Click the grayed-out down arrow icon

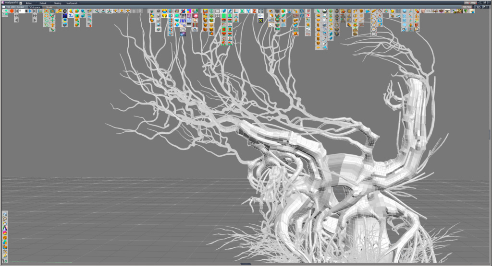(140, 11)
